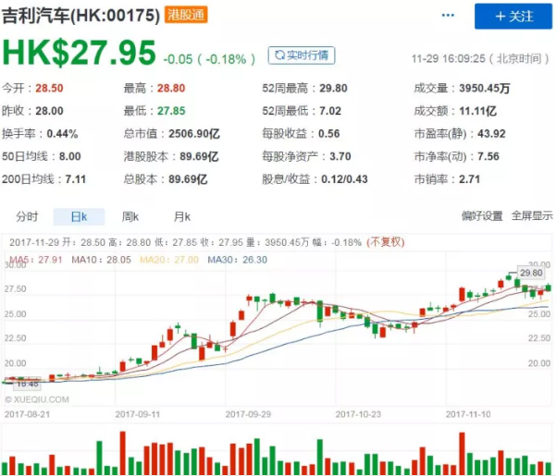The height and width of the screenshot is (476, 556).
Task: Switch to the 分时 chart tab
Action: (27, 216)
